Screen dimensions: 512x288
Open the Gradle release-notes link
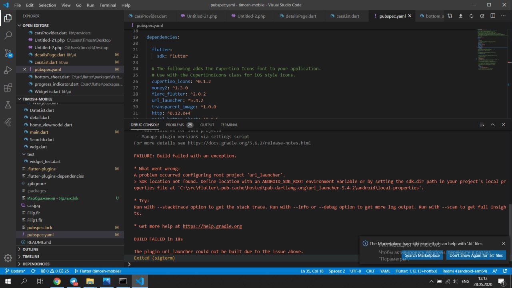(x=249, y=143)
